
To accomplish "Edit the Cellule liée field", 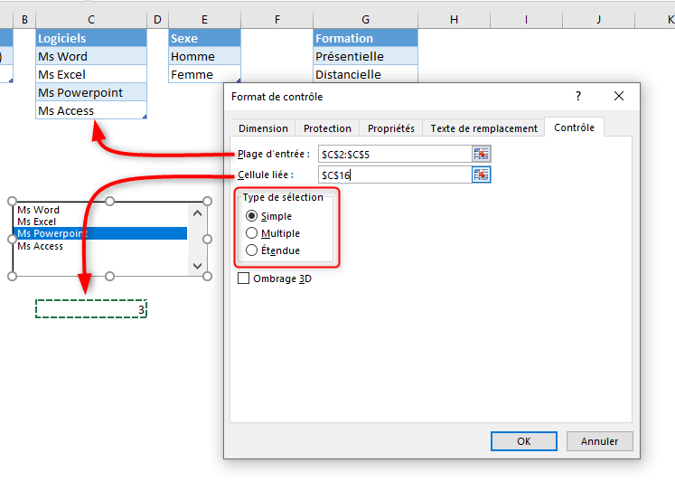I will 395,175.
